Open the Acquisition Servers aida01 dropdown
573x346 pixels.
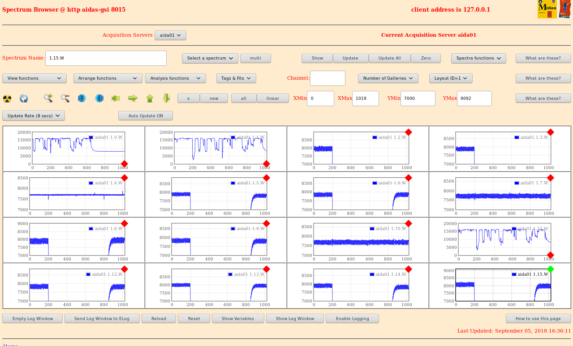pos(170,35)
